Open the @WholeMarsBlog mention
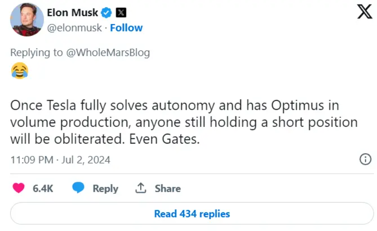Viewport: 377px width, 231px height. [x=107, y=53]
